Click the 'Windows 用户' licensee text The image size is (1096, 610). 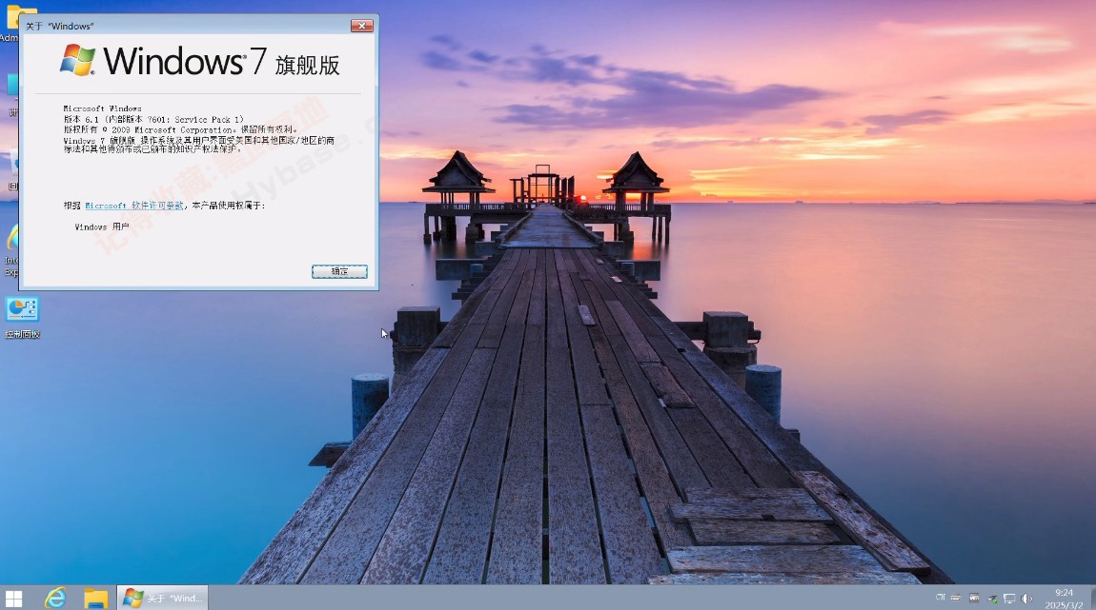102,226
